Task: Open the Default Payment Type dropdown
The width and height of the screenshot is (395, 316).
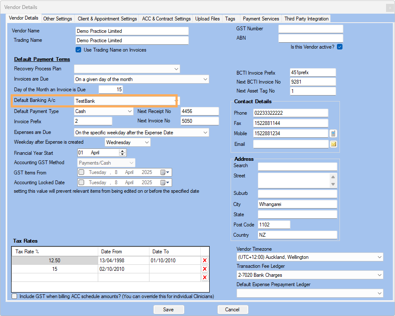Action: pyautogui.click(x=130, y=111)
